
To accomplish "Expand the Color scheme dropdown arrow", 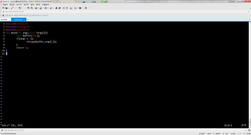I will (x=43, y=8).
